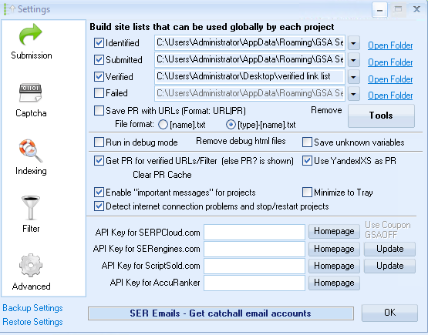The image size is (428, 335).
Task: Toggle Run in debug mode checkbox
Action: (99, 142)
